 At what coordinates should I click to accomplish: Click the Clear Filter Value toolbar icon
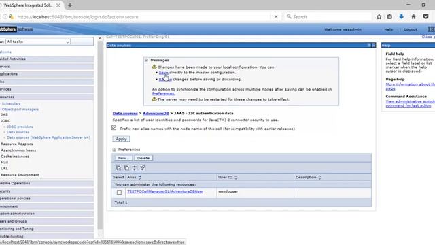pos(143,168)
